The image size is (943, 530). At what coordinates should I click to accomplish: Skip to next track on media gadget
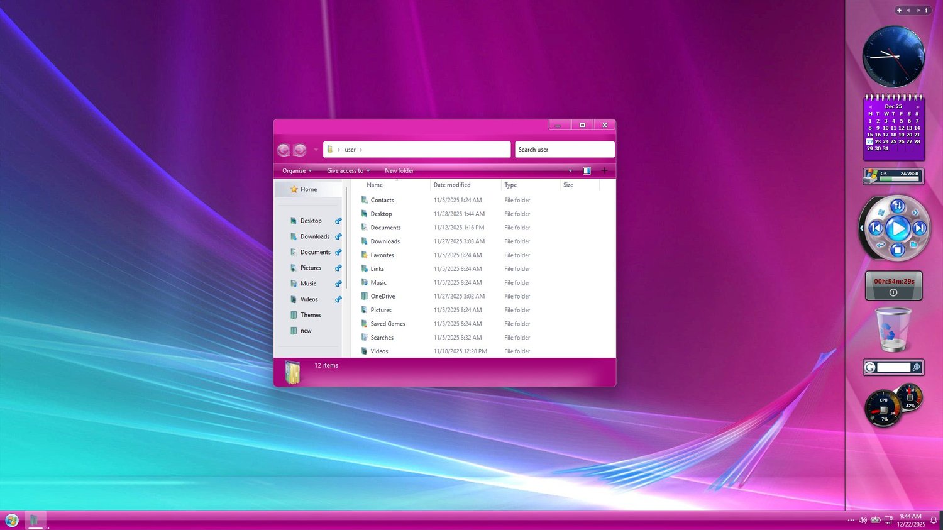[x=920, y=228]
